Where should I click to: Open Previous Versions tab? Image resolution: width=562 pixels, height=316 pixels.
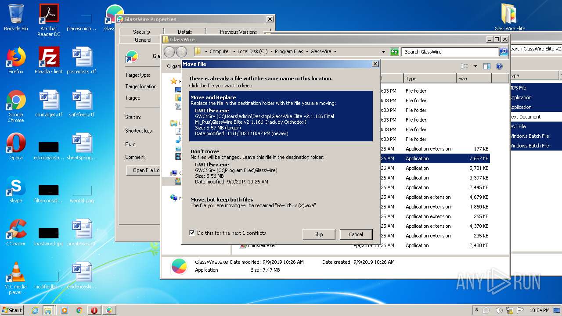tap(238, 32)
